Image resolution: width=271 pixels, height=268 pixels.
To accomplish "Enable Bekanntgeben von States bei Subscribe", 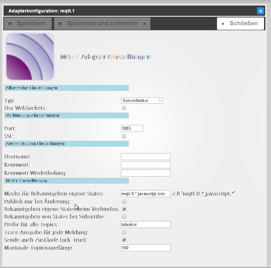I will tap(124, 216).
